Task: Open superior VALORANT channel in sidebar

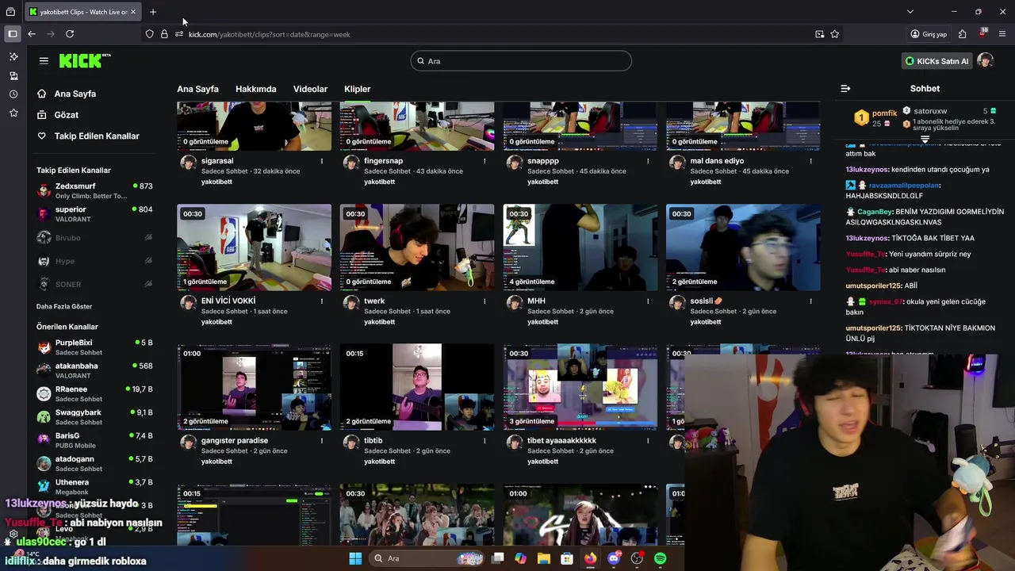Action: [x=94, y=214]
